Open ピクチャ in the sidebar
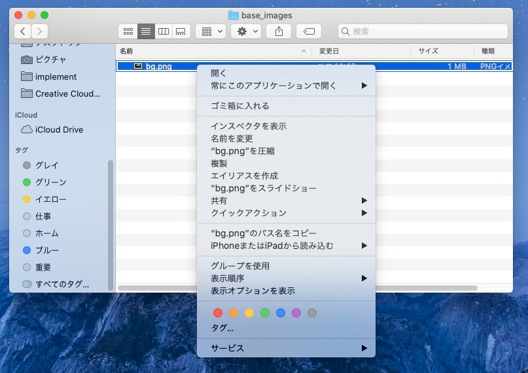This screenshot has width=528, height=373. point(50,59)
